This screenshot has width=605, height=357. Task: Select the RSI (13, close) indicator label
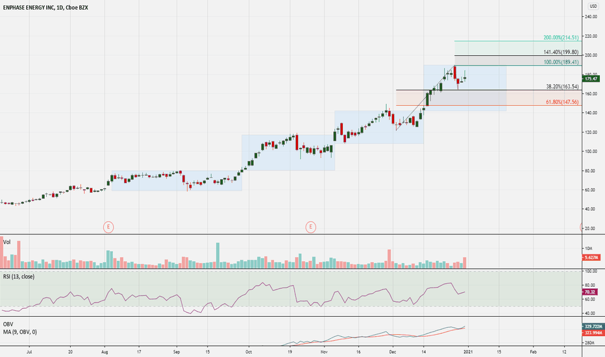pos(19,277)
